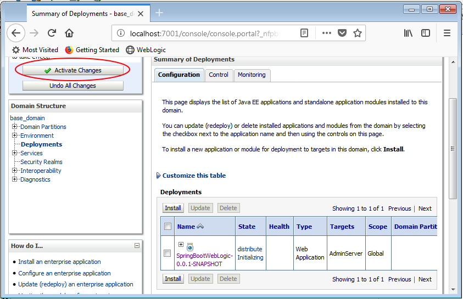Open page actions three-dot menu
This screenshot has height=299, width=463.
click(x=327, y=33)
